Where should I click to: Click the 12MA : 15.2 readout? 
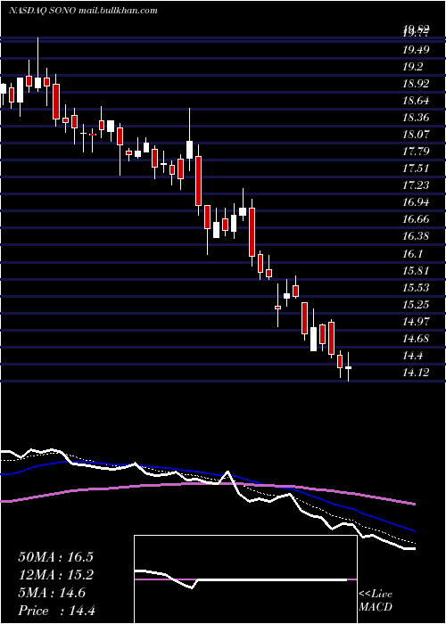(55, 575)
